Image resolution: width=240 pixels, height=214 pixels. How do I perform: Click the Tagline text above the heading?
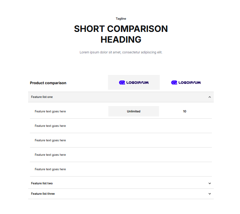coord(121,19)
